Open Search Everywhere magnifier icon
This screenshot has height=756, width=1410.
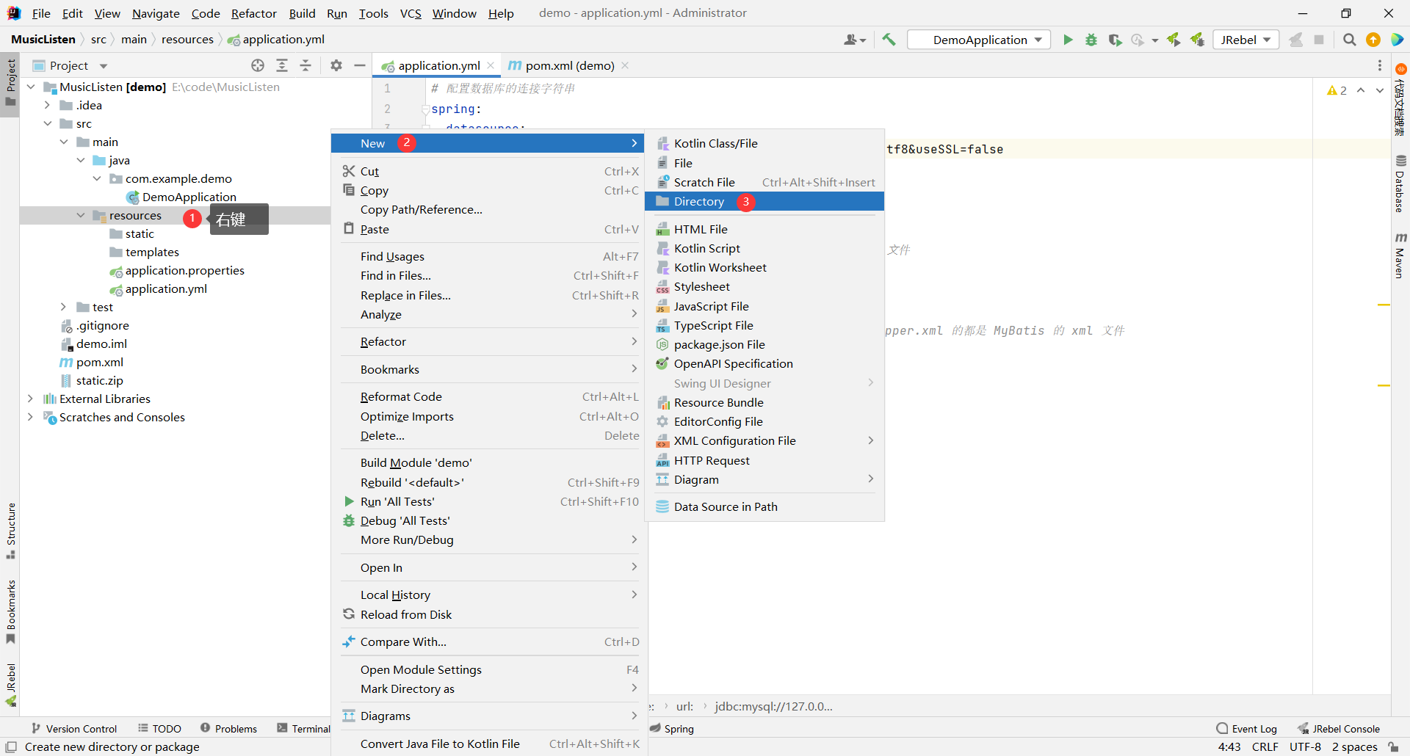pyautogui.click(x=1349, y=40)
